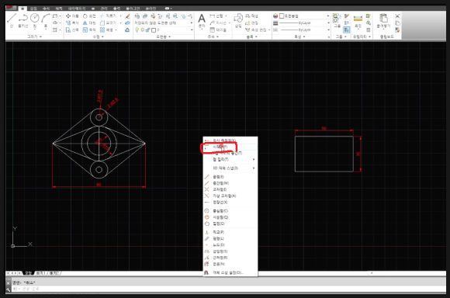Image resolution: width=450 pixels, height=298 pixels.
Task: Expand the Properties (특성) panel
Action: point(300,36)
